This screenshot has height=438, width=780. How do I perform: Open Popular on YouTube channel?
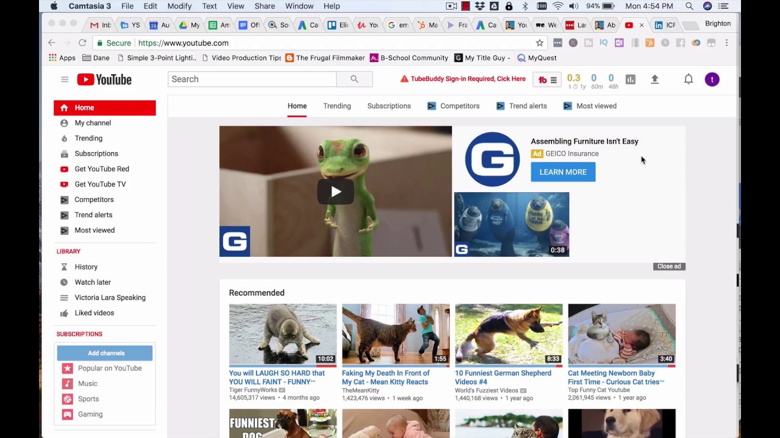(110, 368)
